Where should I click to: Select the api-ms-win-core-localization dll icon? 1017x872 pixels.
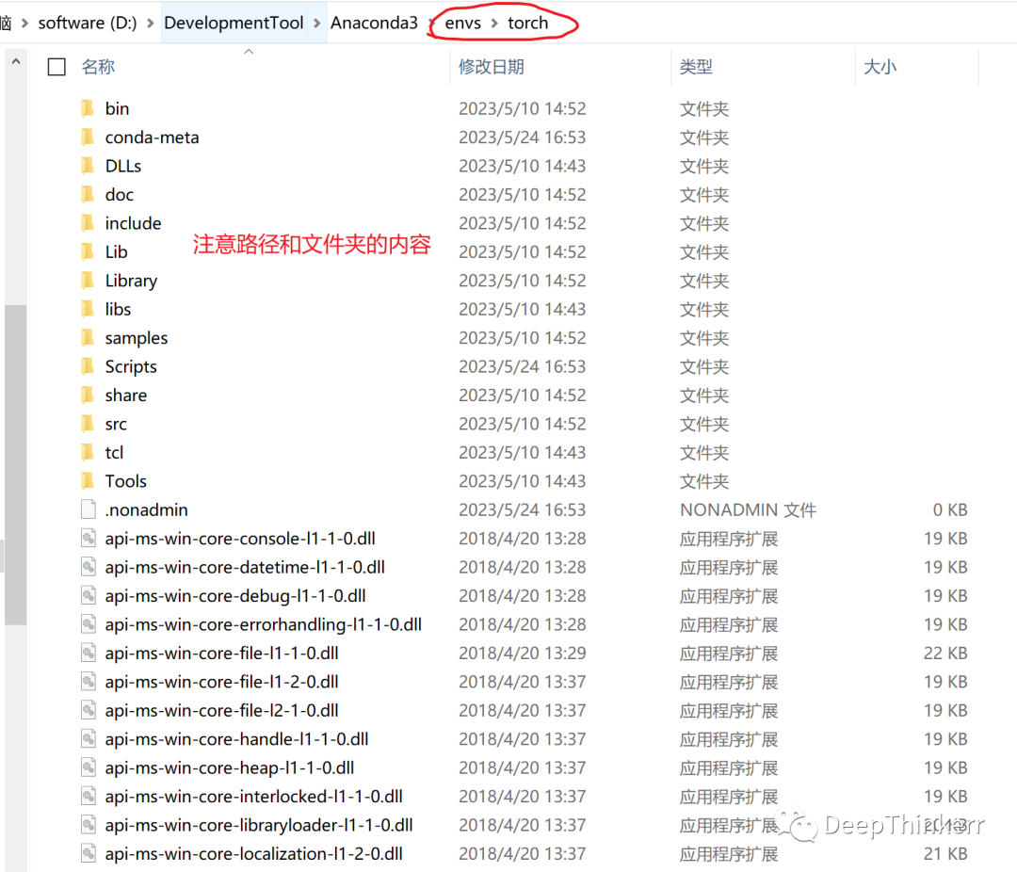tap(89, 852)
